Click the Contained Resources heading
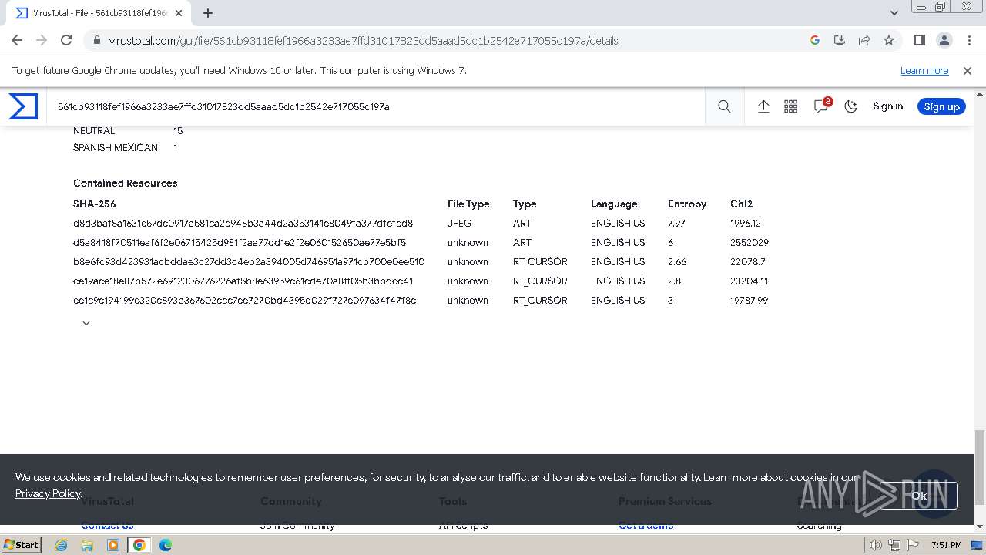The image size is (986, 555). pos(125,183)
